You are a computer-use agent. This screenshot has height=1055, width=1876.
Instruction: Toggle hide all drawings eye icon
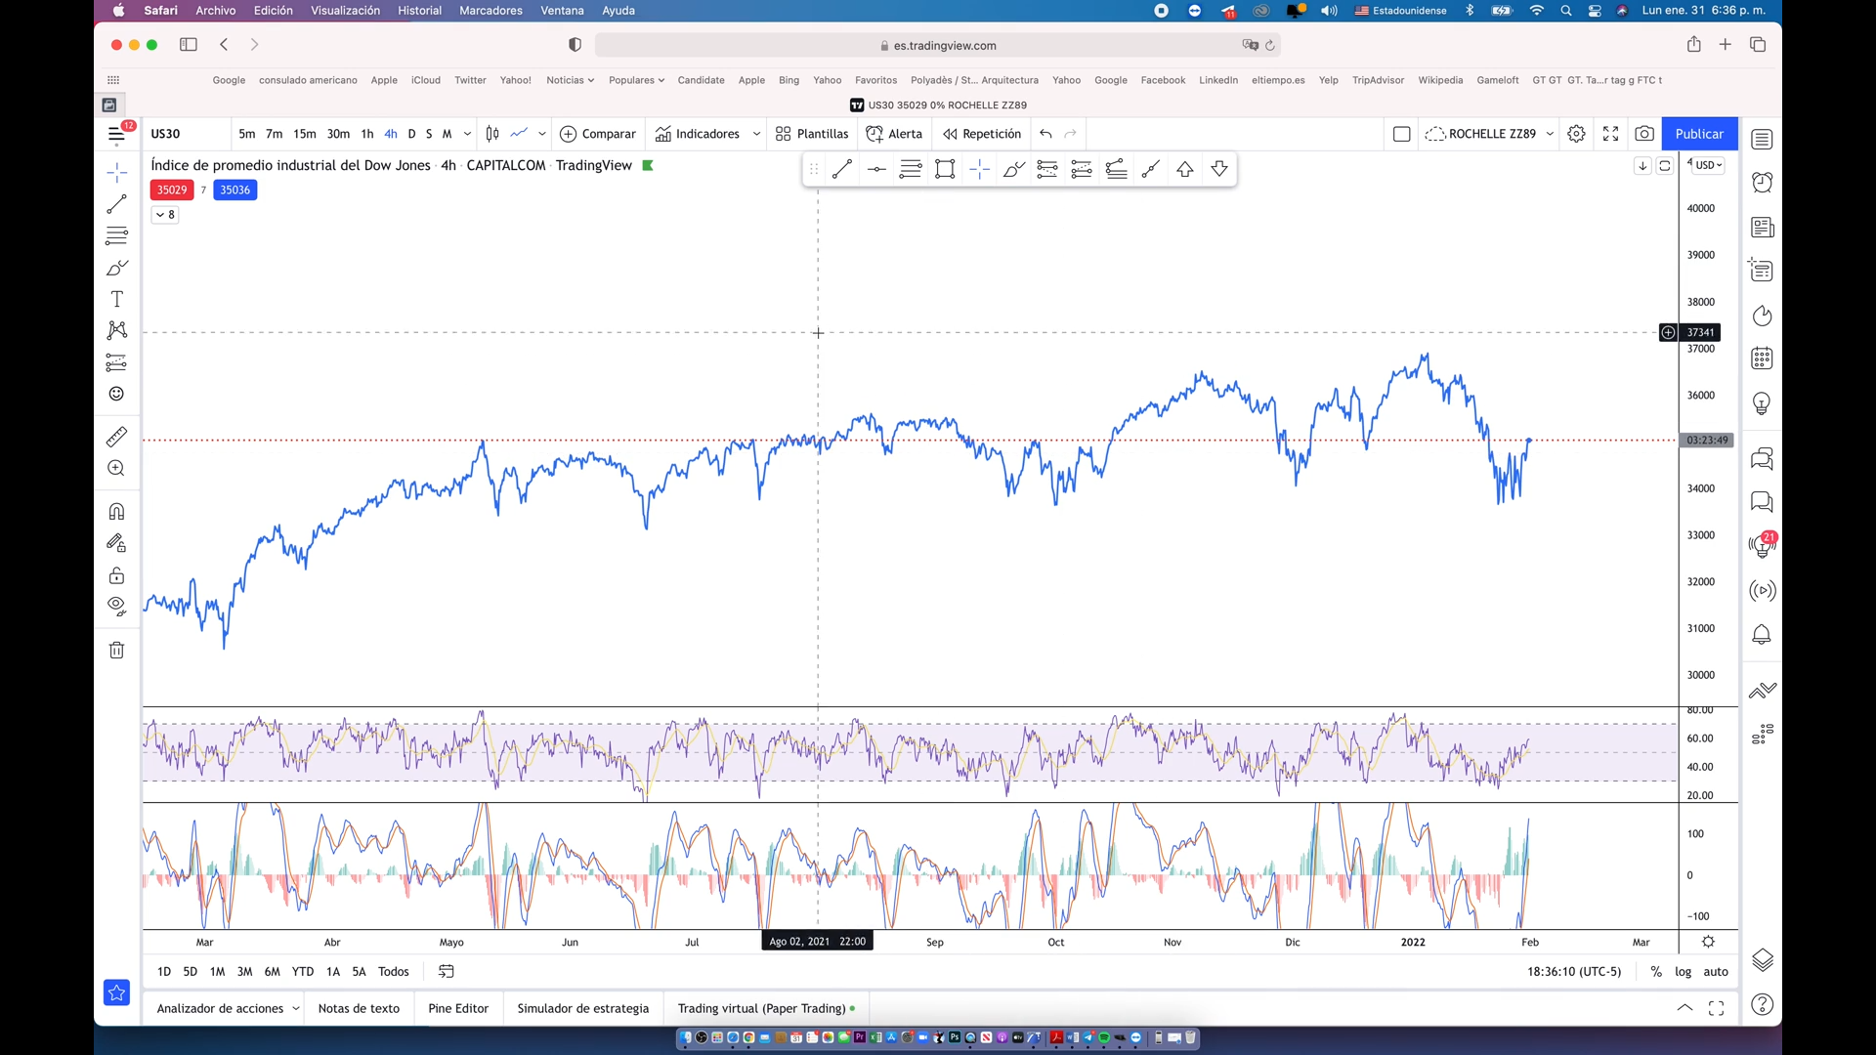coord(116,607)
